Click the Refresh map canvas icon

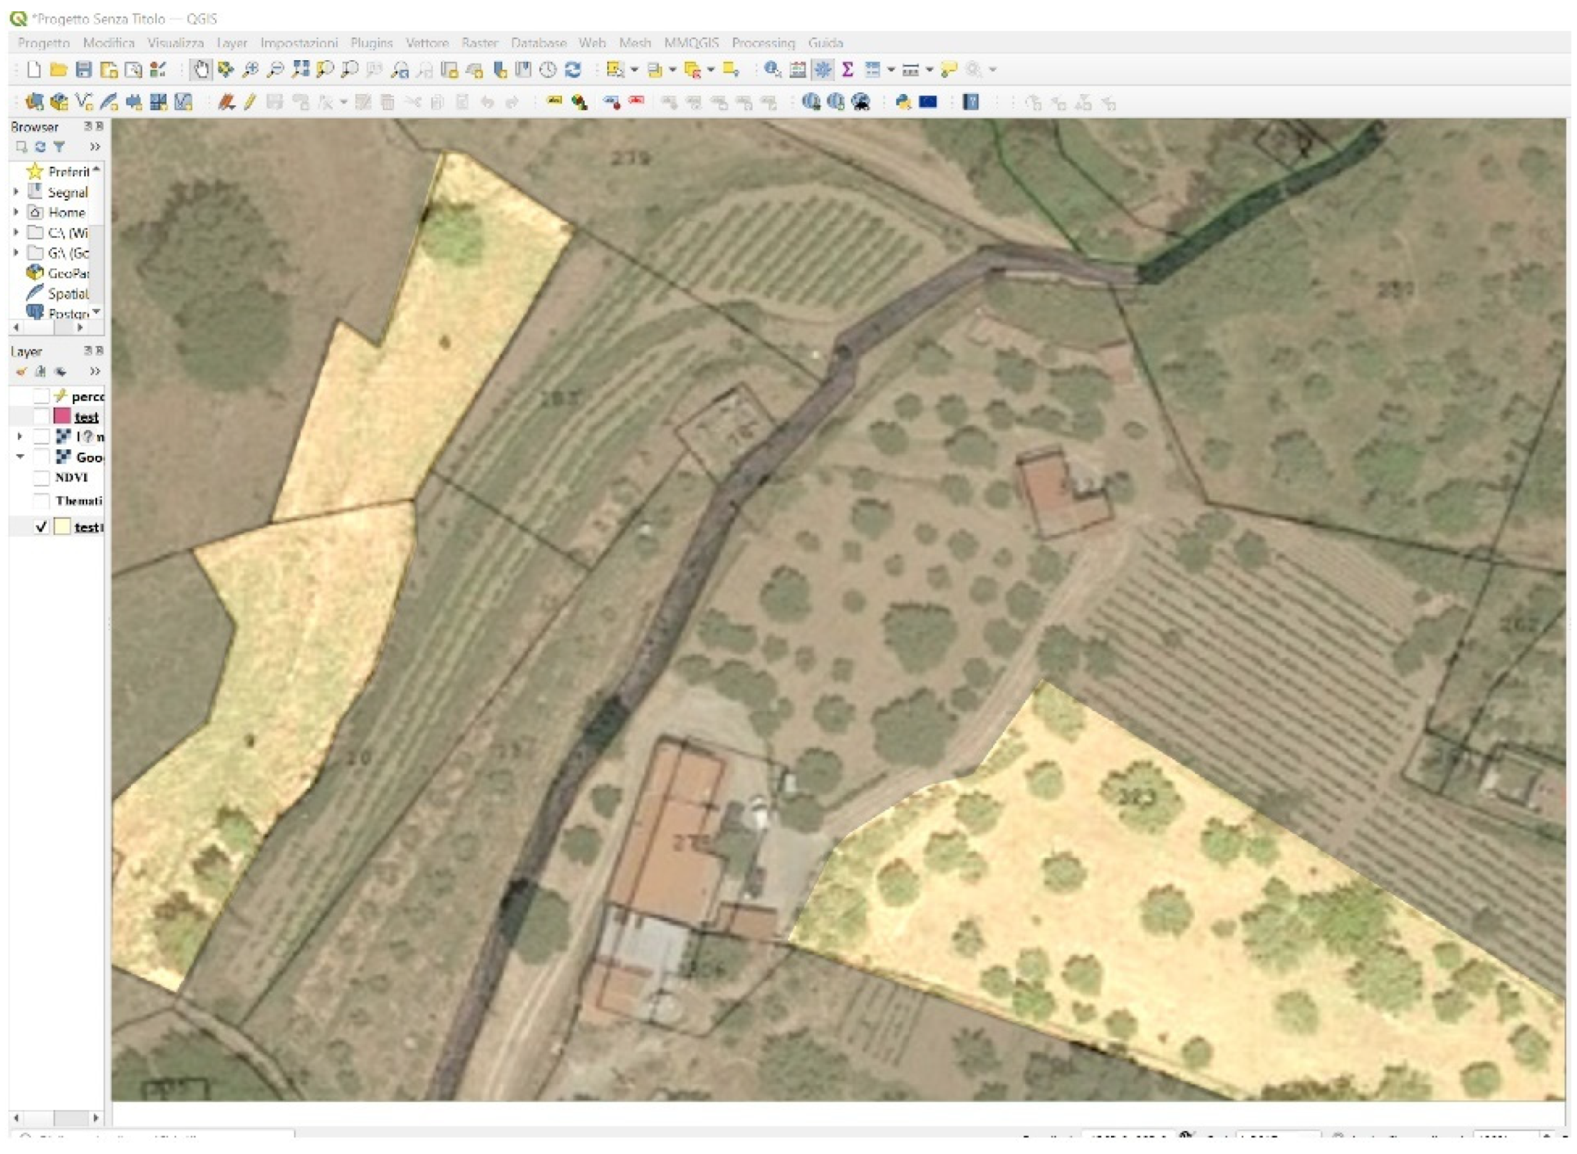coord(573,70)
